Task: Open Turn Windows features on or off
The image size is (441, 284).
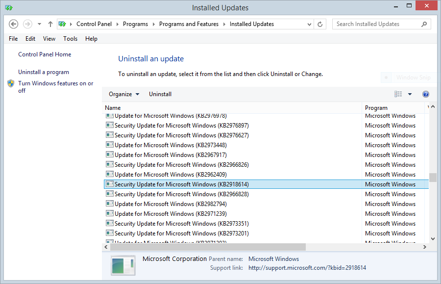Action: (x=56, y=87)
